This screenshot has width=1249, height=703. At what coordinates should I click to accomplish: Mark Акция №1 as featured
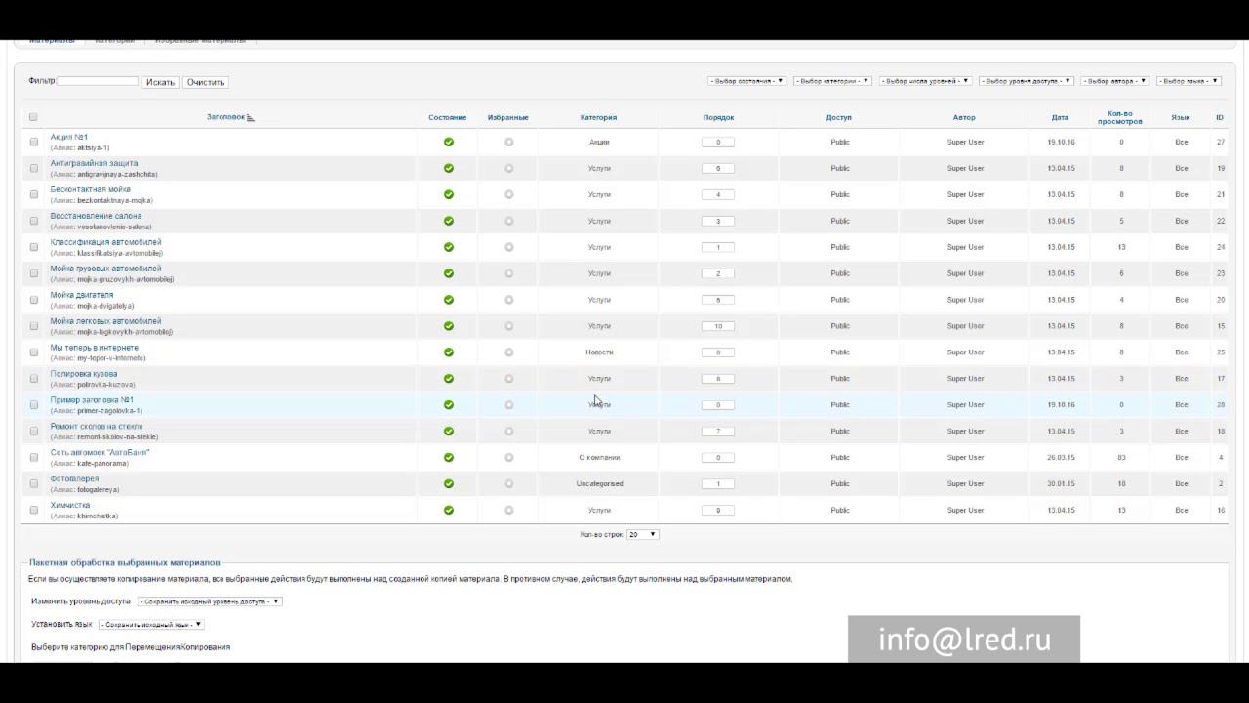pyautogui.click(x=508, y=142)
